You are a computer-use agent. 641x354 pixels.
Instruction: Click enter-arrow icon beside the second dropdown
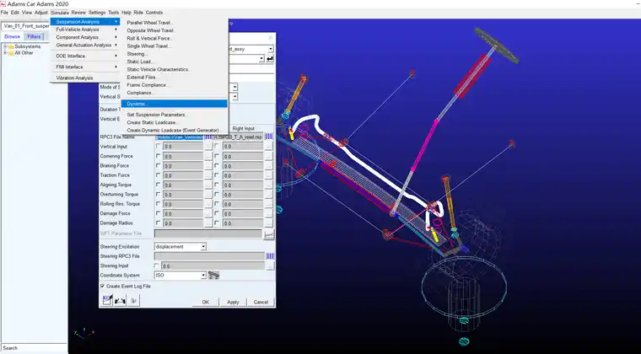[270, 59]
